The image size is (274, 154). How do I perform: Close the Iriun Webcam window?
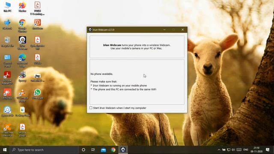pos(183,30)
